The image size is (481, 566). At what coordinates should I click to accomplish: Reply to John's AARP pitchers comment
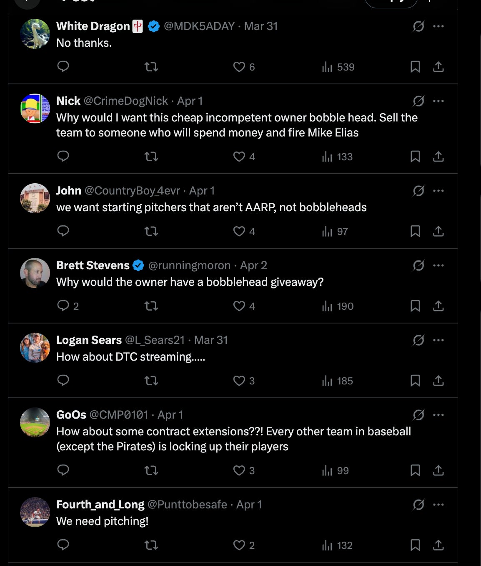[63, 231]
